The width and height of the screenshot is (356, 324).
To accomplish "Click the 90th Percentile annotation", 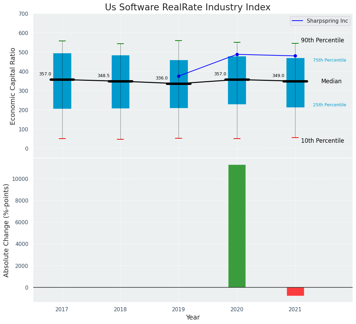I will click(322, 41).
